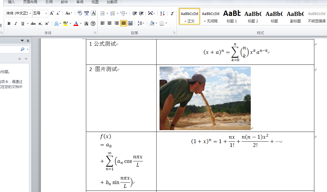Apply distributed alignment
The image size is (327, 192).
(x=130, y=23)
